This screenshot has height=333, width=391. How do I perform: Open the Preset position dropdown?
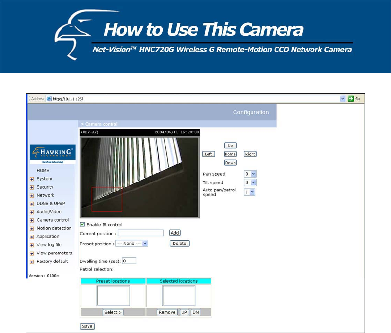point(132,243)
